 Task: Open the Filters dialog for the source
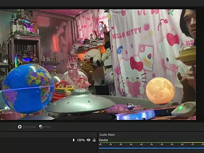(x=45, y=127)
